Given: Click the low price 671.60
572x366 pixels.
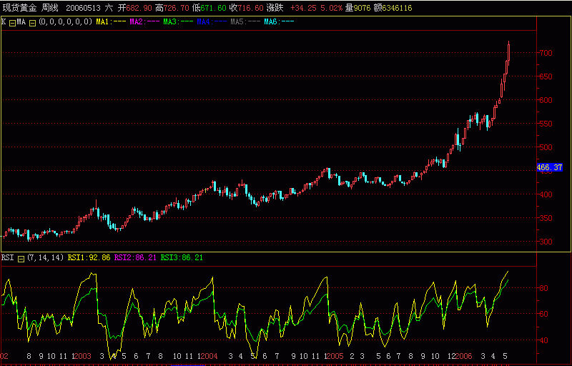Looking at the screenshot, I should [213, 8].
